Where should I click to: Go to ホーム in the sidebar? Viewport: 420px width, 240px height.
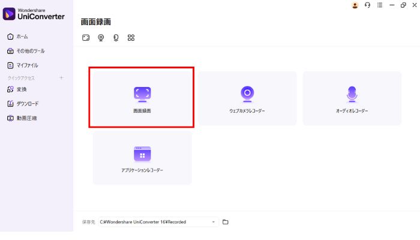tap(22, 37)
